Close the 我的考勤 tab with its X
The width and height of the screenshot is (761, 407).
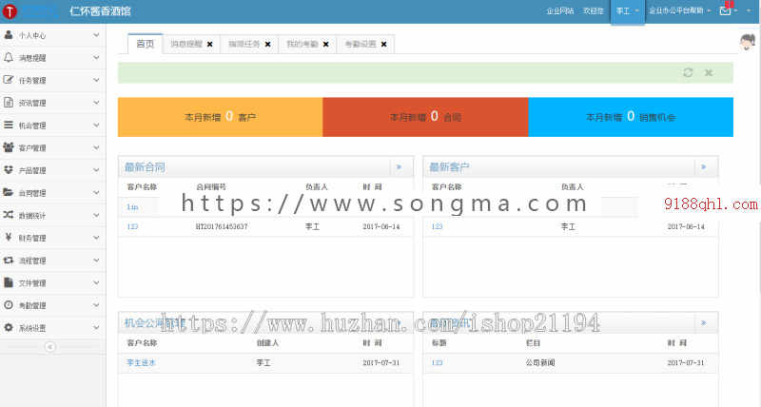pos(325,44)
